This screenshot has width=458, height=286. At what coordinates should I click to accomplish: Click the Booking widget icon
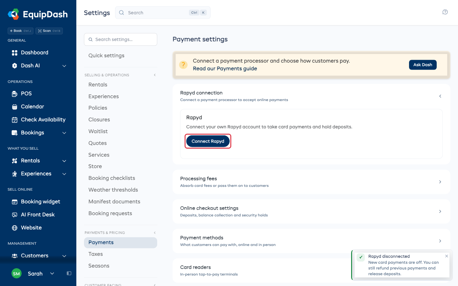coord(15,202)
